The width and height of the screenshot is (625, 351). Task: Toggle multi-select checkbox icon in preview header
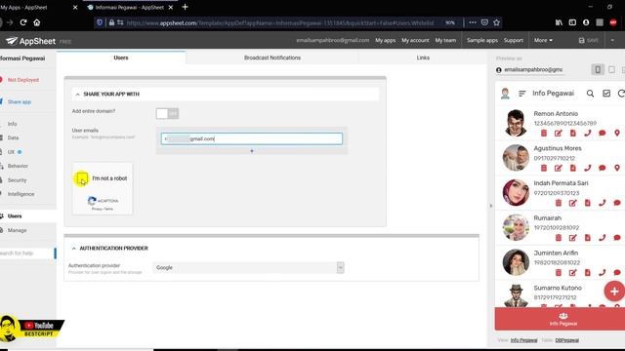pyautogui.click(x=606, y=94)
